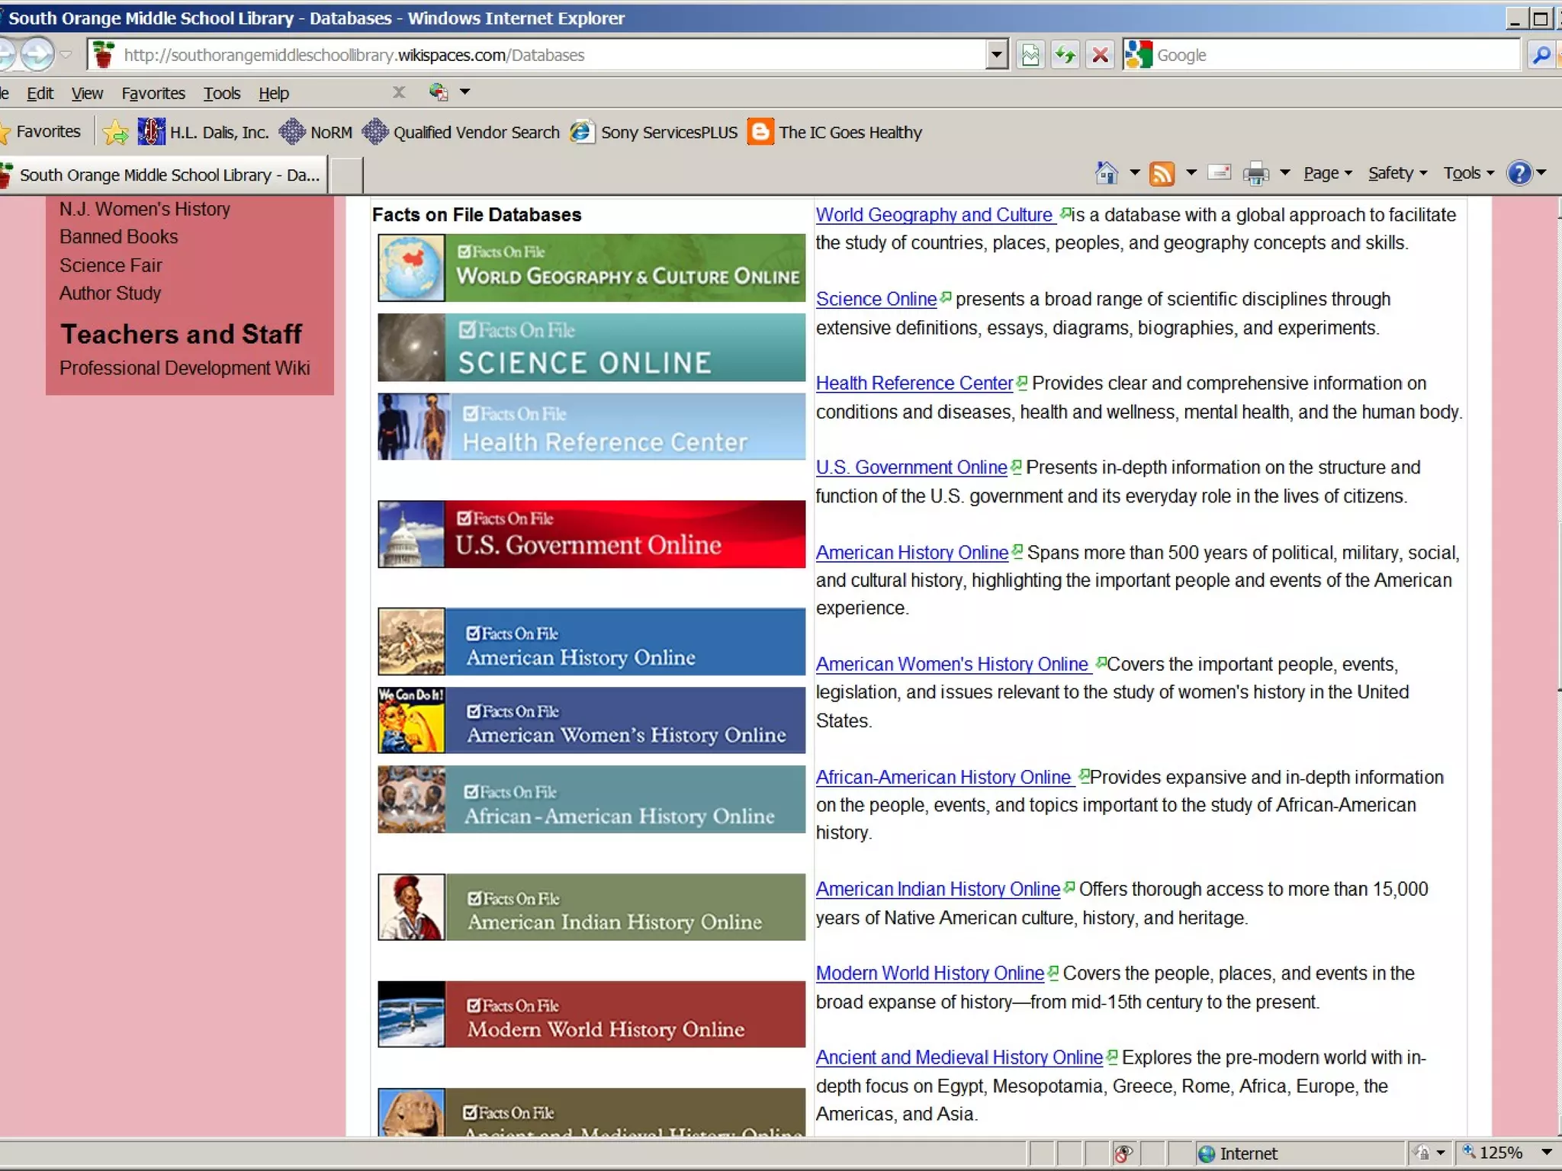Click the Read Mail envelope icon
Image resolution: width=1562 pixels, height=1171 pixels.
click(1220, 173)
